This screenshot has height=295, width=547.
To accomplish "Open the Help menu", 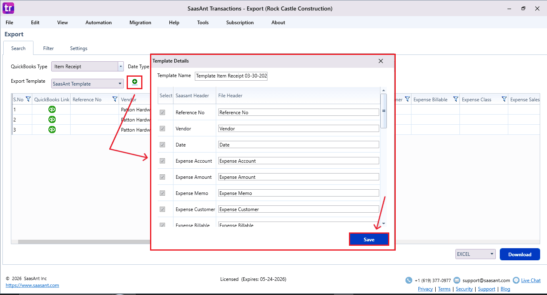I will click(174, 23).
